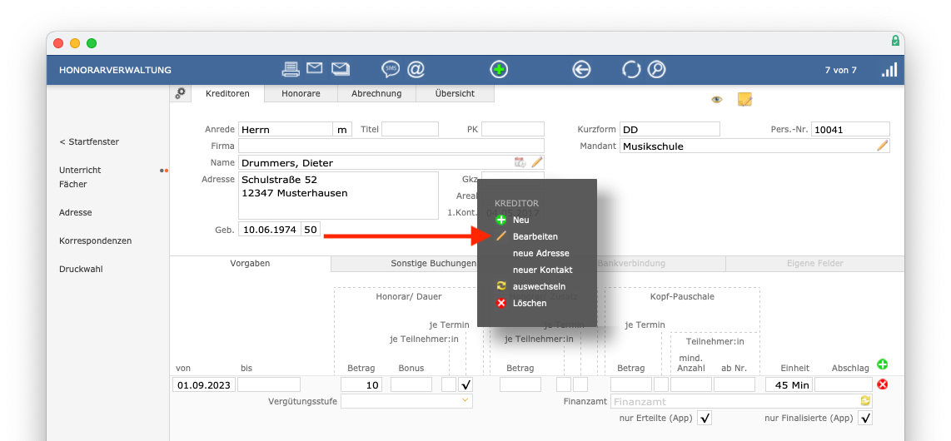This screenshot has width=951, height=441.
Task: Click the empty PK field
Action: pos(512,129)
